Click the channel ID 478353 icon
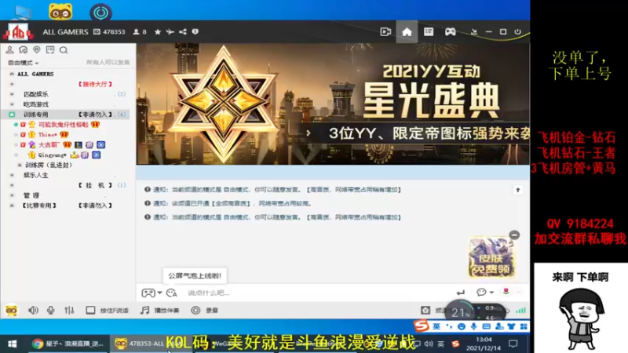 tap(97, 31)
